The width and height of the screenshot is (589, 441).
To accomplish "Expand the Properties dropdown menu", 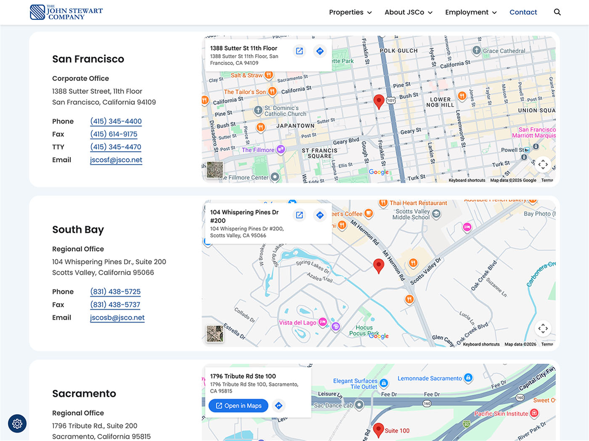I will pos(350,12).
